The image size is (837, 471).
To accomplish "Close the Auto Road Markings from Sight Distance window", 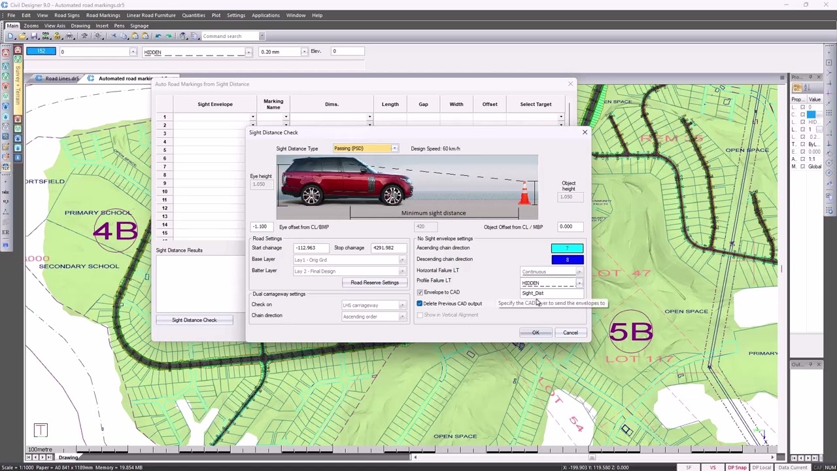I will point(570,84).
